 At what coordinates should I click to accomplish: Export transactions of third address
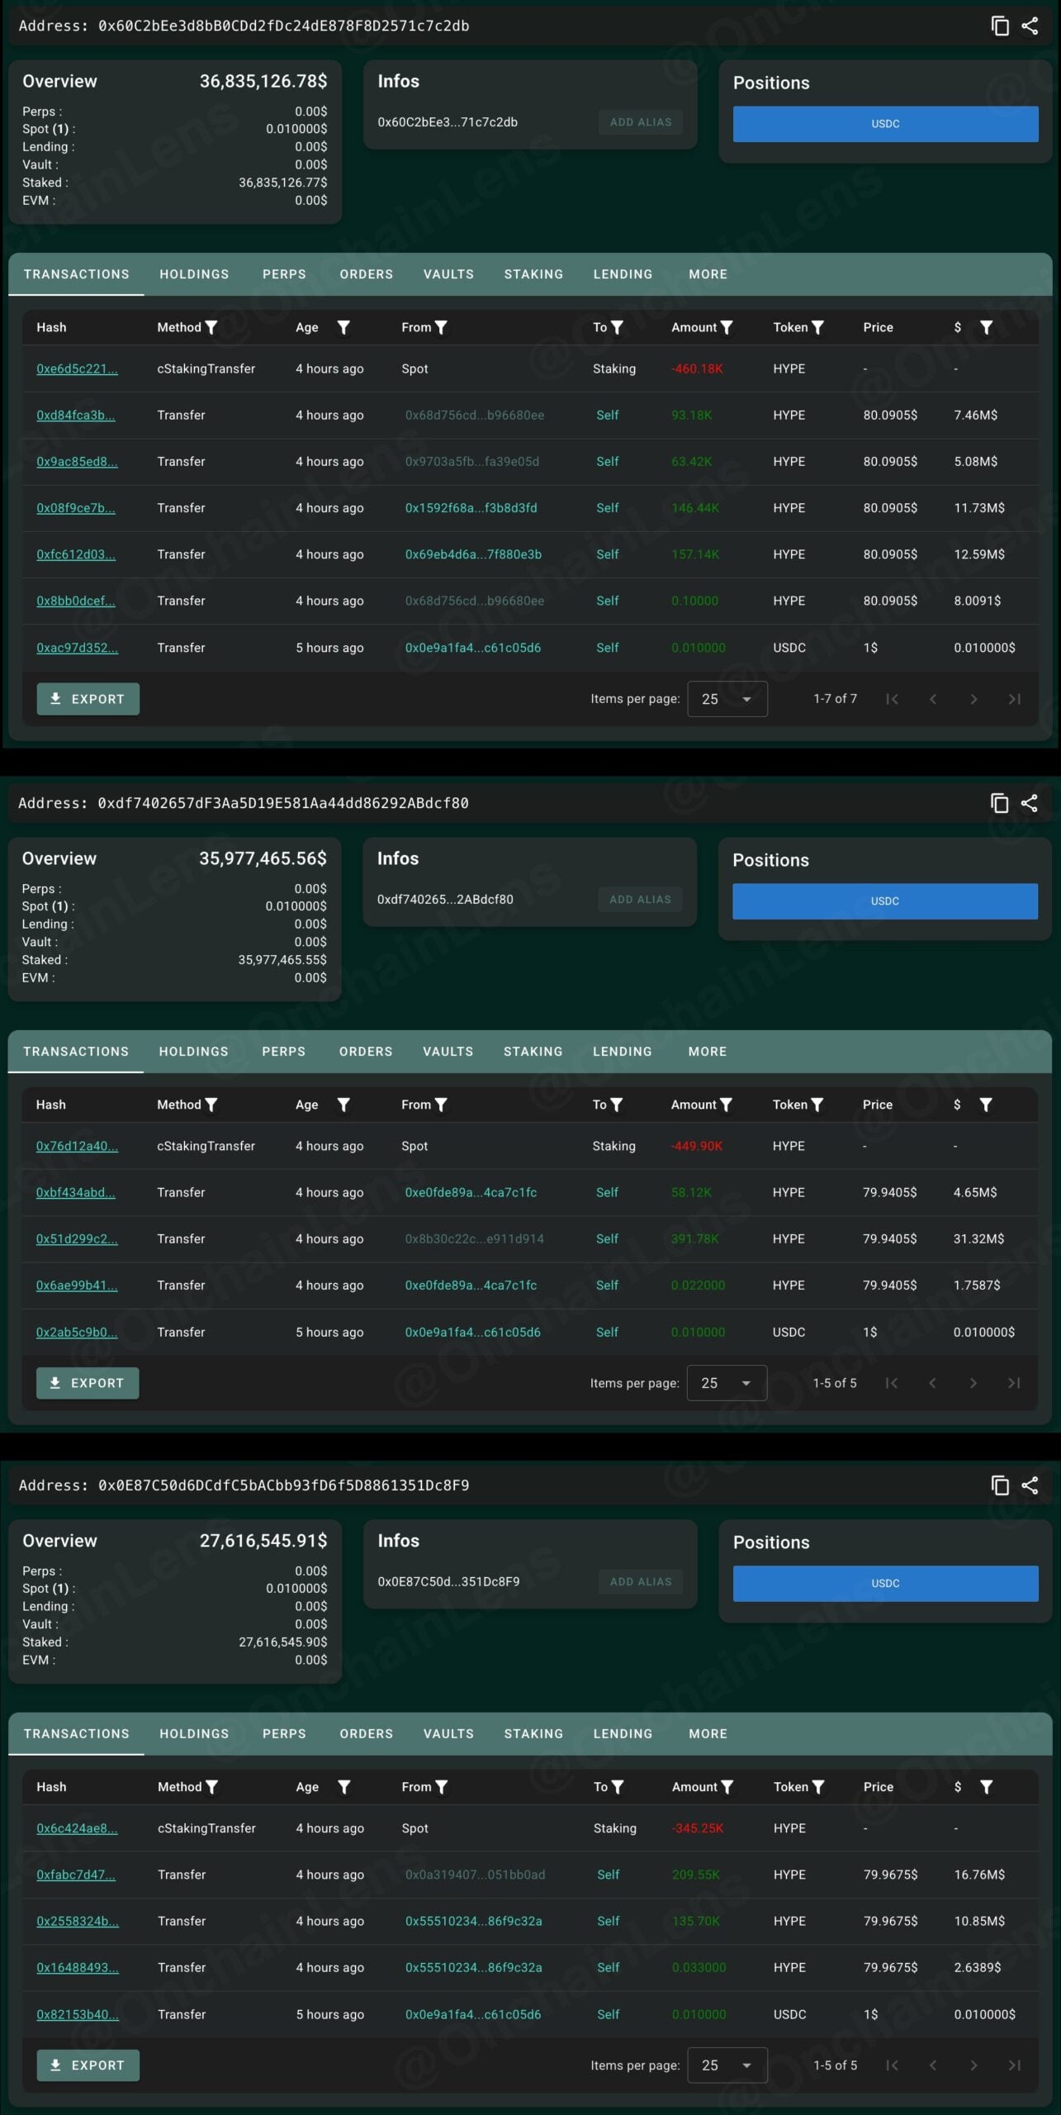[x=88, y=2065]
